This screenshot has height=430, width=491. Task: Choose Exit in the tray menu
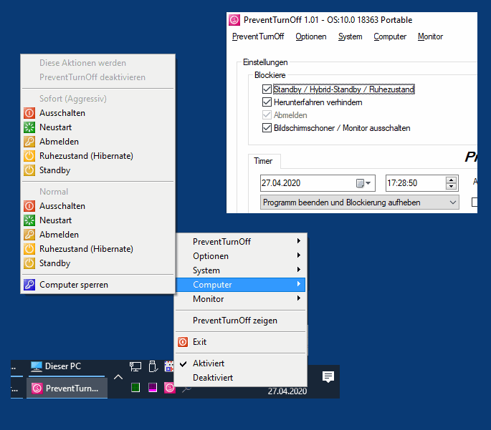[241, 342]
